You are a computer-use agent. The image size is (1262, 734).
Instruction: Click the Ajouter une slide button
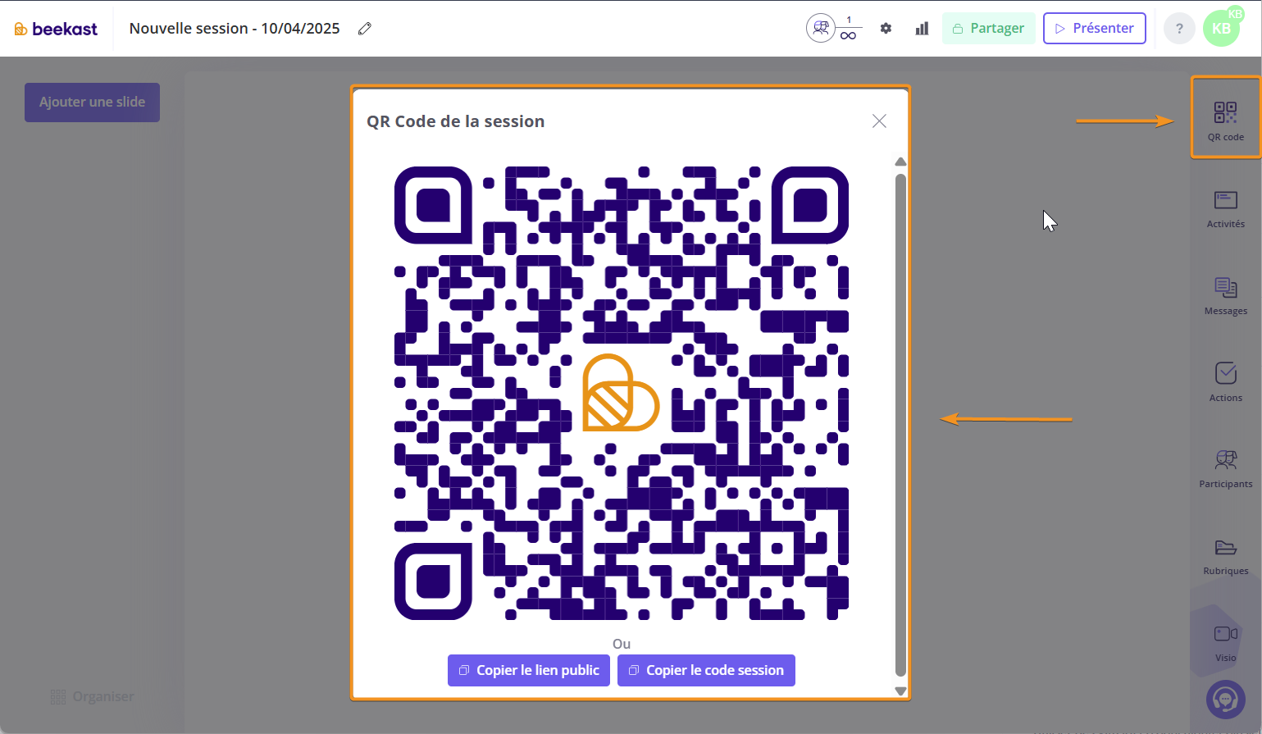point(92,103)
